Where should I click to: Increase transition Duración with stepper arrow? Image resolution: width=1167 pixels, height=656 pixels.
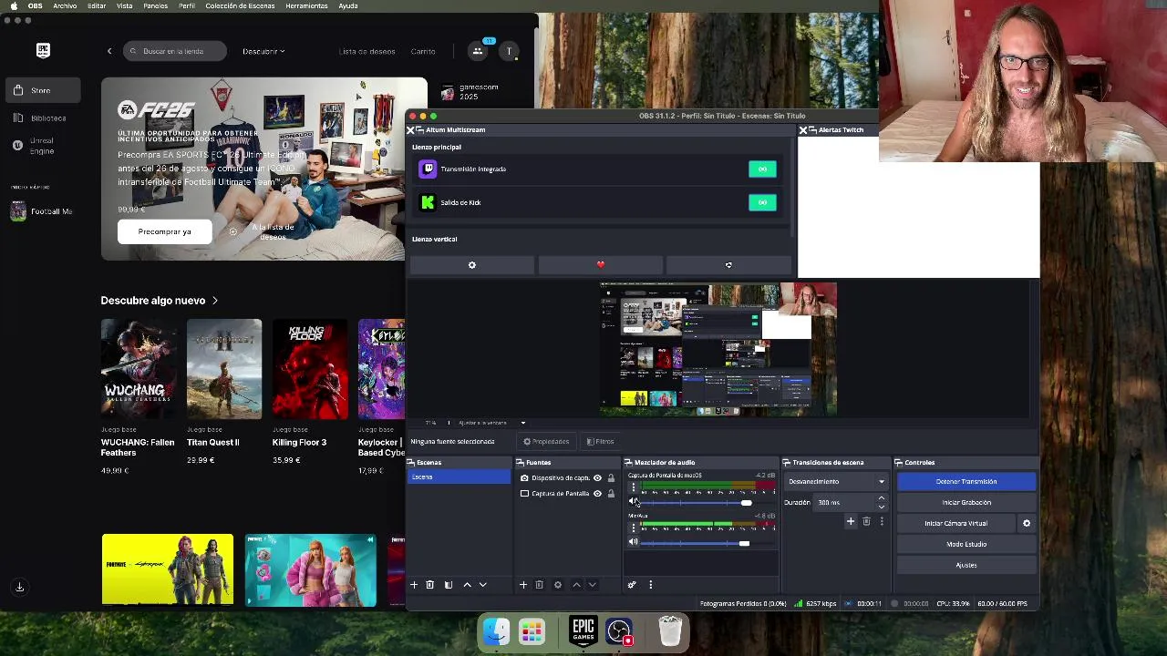click(x=881, y=498)
